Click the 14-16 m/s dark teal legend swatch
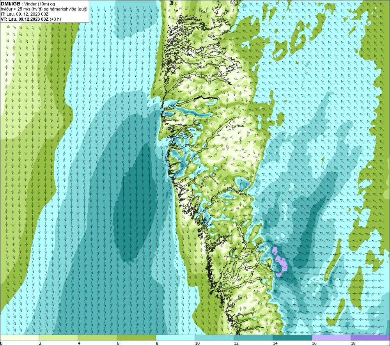The width and height of the screenshot is (390, 346). [x=292, y=337]
